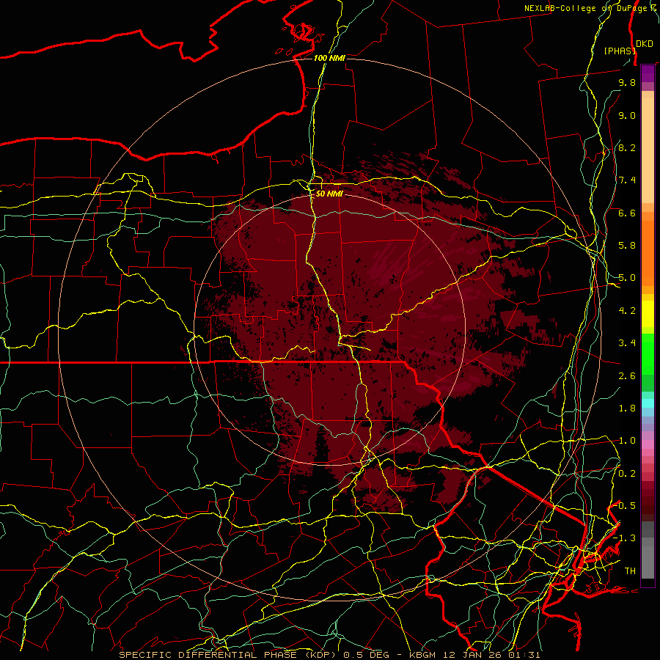Select the 4.2 value on the legend
Screen dimensions: 660x660
[x=627, y=311]
